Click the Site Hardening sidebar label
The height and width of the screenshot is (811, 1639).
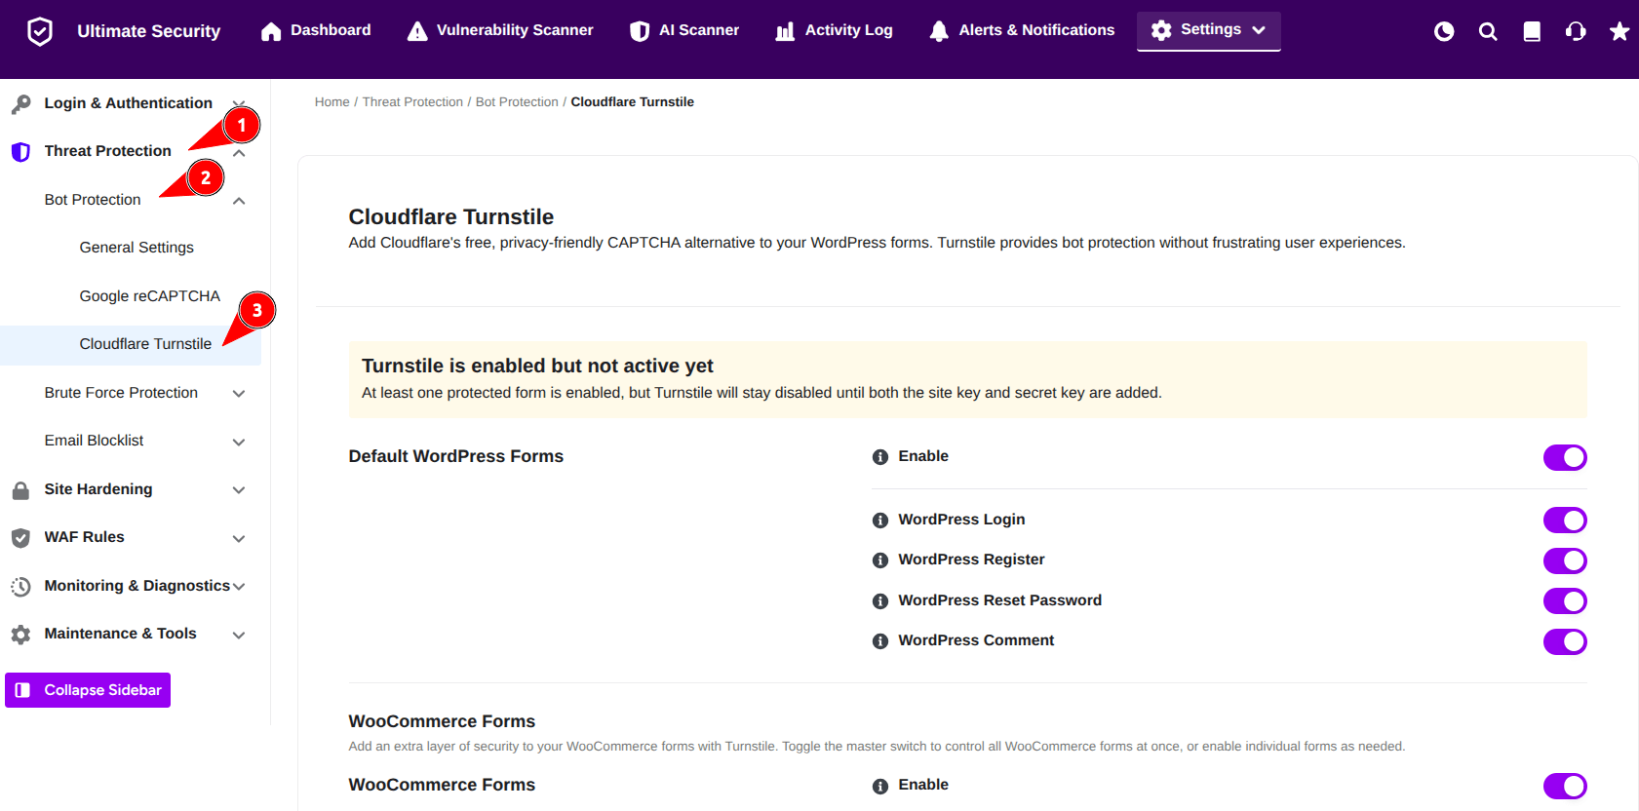[x=98, y=489]
